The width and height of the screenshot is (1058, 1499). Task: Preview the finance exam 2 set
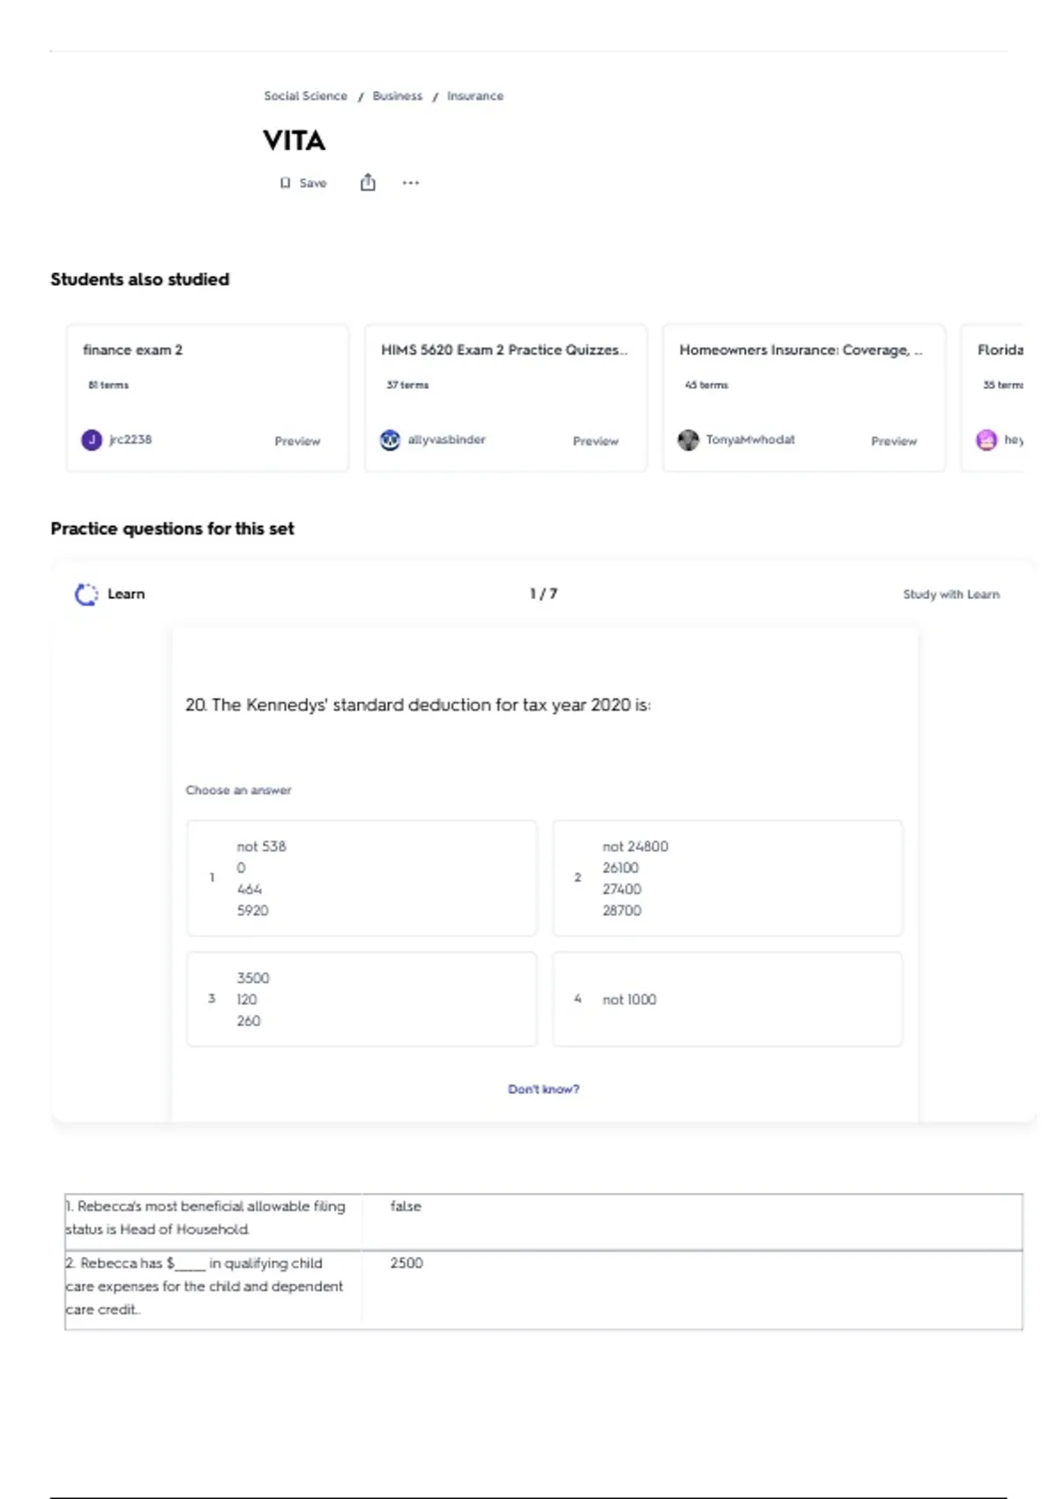(297, 441)
